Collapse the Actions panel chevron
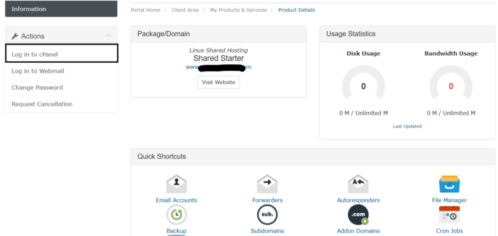 [x=108, y=36]
